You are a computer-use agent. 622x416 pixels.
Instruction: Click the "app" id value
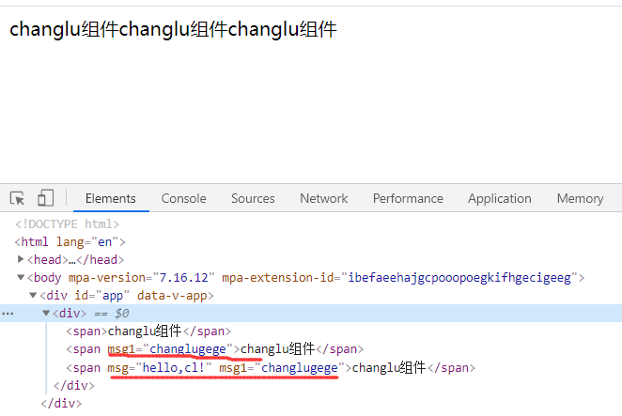point(113,296)
